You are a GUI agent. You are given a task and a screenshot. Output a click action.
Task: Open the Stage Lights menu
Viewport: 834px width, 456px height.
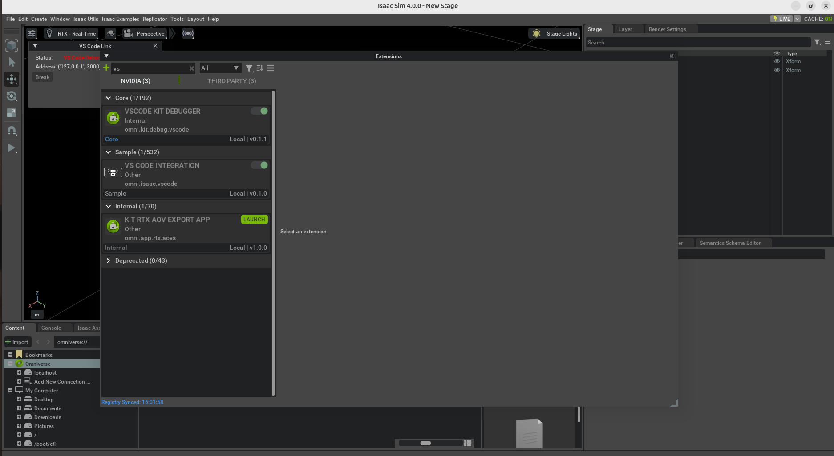click(x=554, y=33)
